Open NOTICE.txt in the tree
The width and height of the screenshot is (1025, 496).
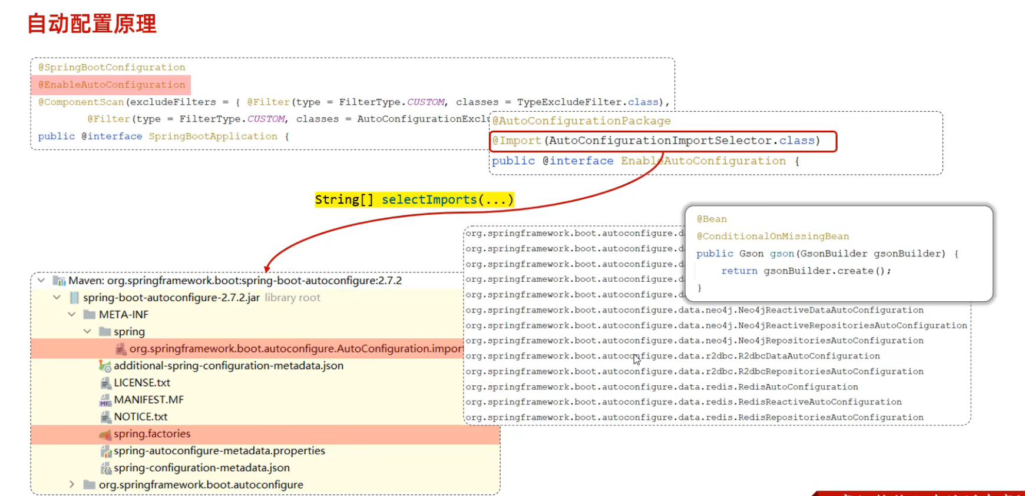tap(141, 417)
